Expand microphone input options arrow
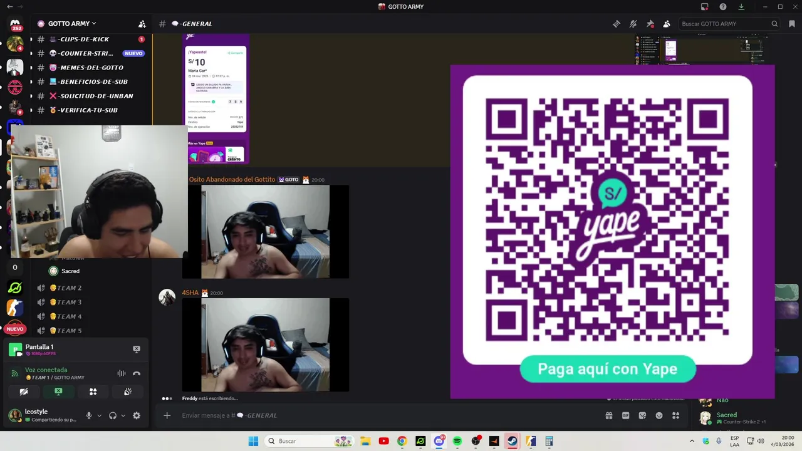Screen dimensions: 802x451 pos(99,415)
